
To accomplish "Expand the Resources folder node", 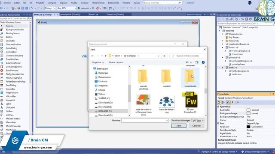I will click(223, 41).
